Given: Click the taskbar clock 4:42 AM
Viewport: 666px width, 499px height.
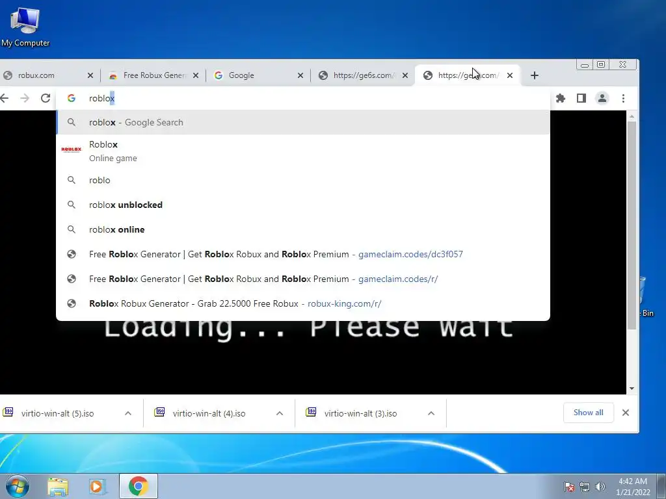Looking at the screenshot, I should 633,487.
